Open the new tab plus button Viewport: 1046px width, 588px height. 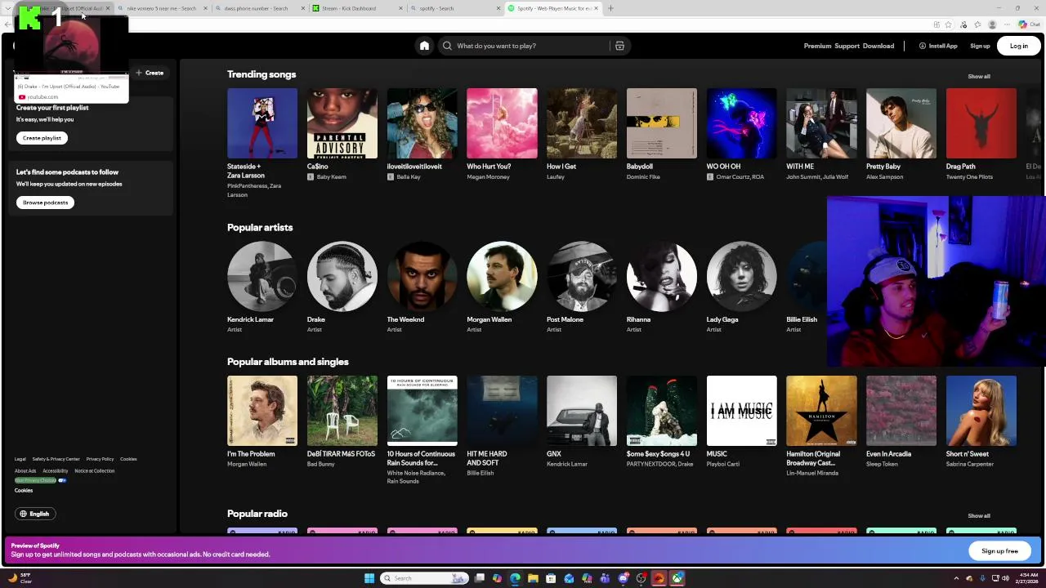610,8
